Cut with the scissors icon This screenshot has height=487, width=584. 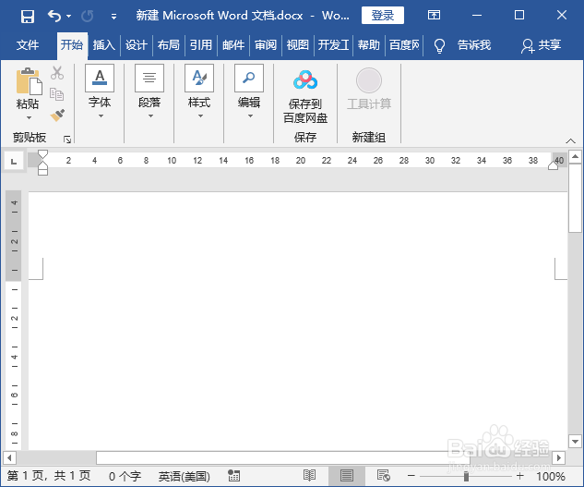click(57, 73)
